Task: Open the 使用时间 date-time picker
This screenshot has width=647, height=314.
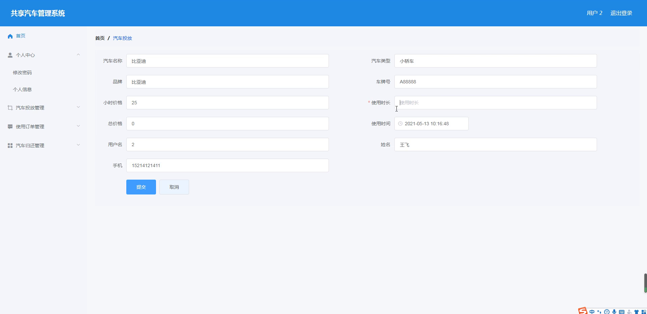Action: coord(432,124)
